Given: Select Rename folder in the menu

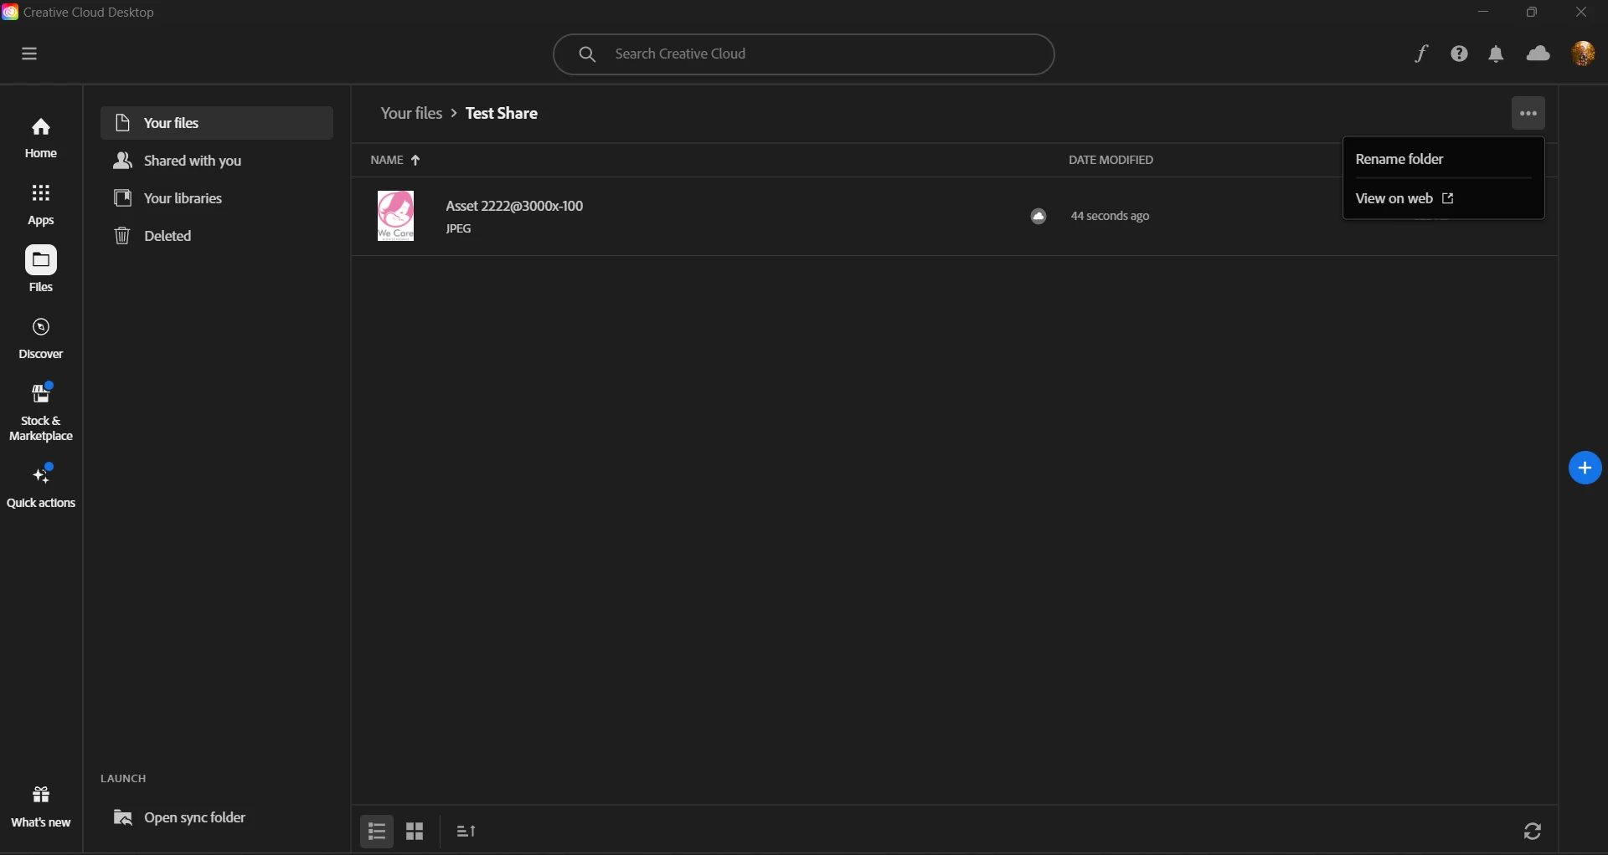Looking at the screenshot, I should coord(1444,159).
